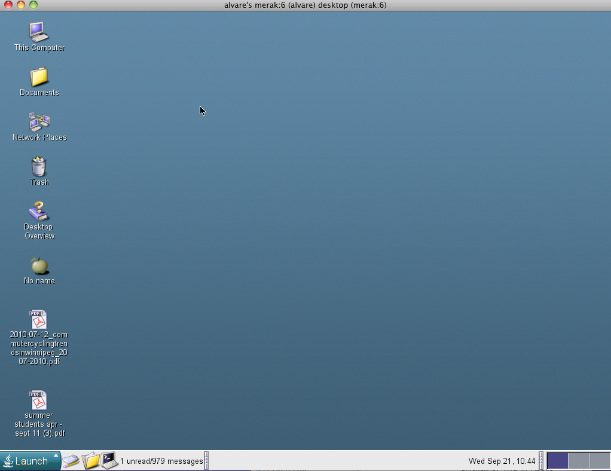
Task: Open the Desktop Overview help icon
Action: click(x=39, y=212)
